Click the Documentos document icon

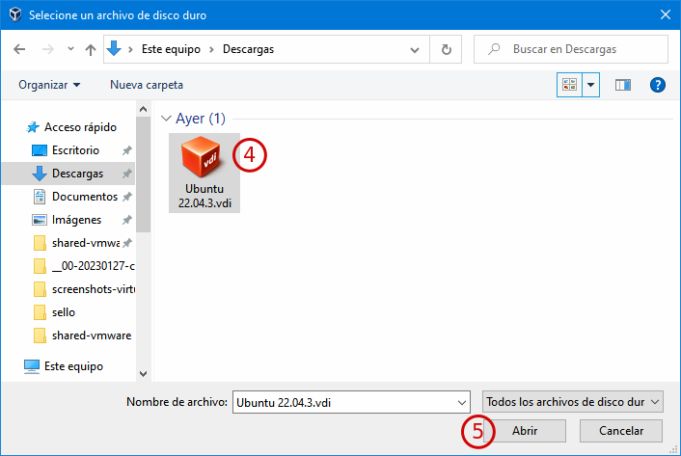point(40,197)
